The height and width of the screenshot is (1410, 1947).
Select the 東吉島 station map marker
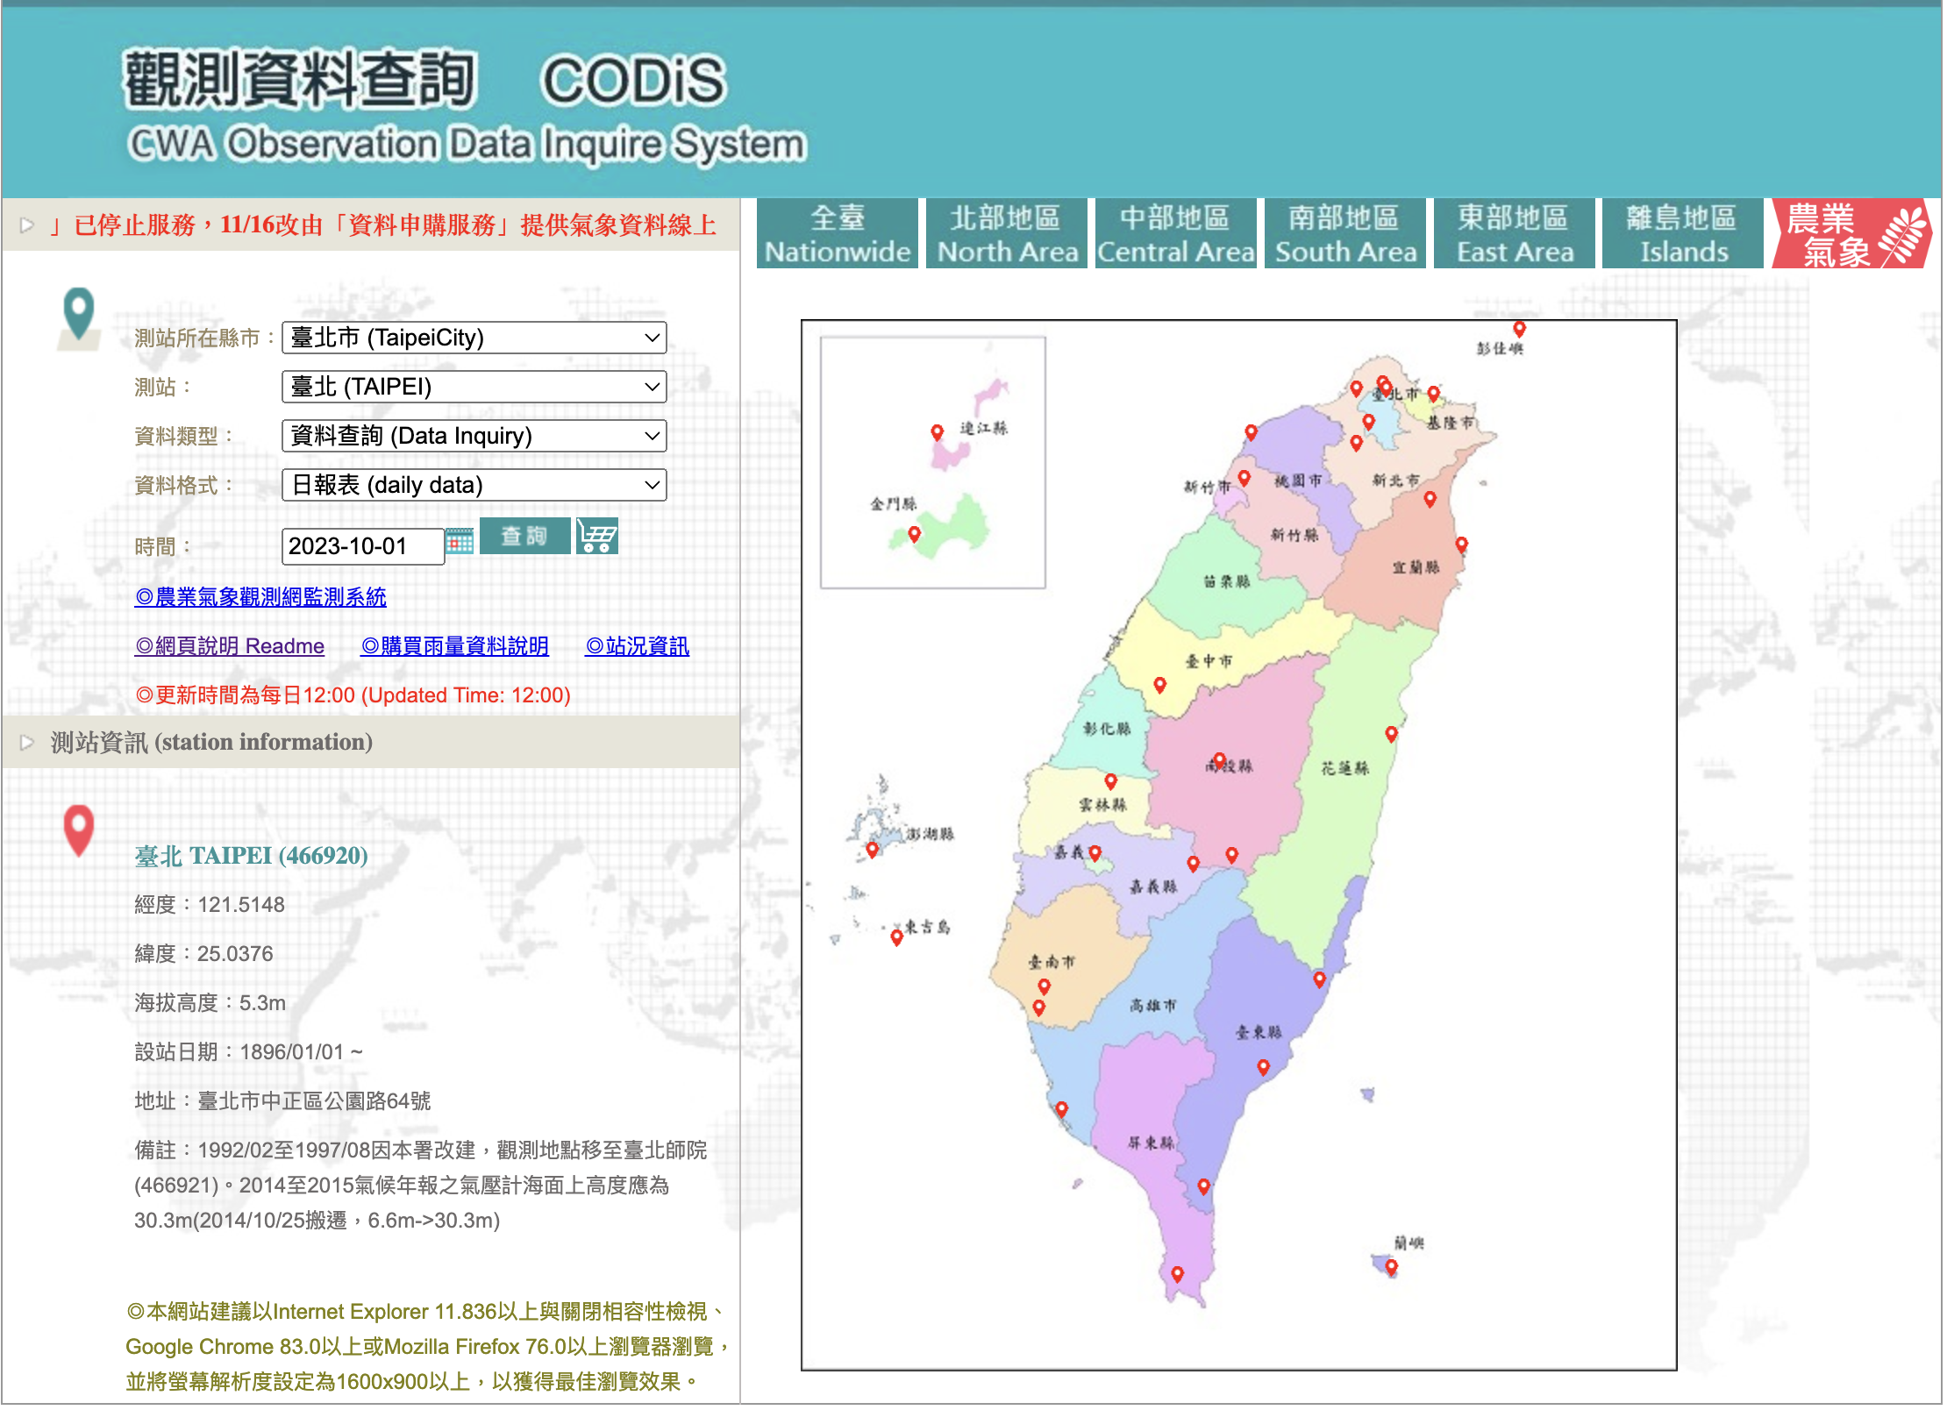point(897,937)
